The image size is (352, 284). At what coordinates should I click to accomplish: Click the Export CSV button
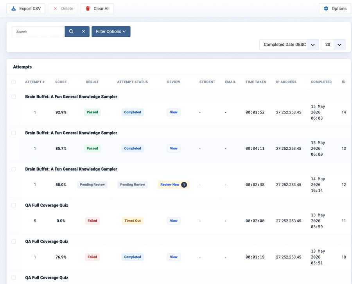26,9
